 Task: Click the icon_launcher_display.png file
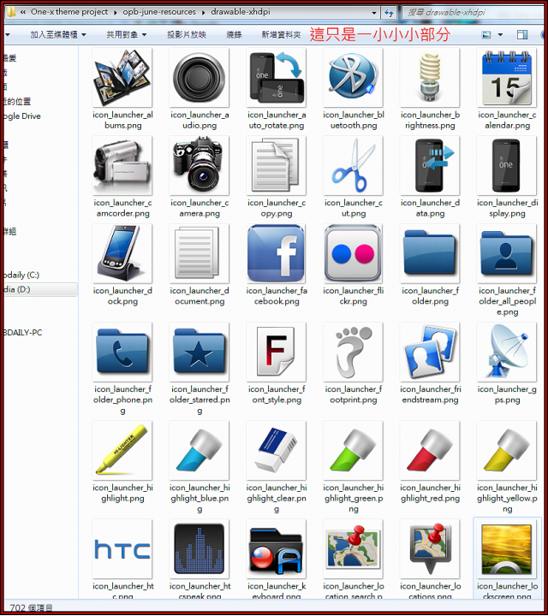point(507,166)
